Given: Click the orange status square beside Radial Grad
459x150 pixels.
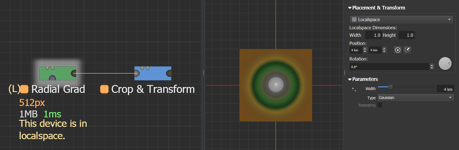Looking at the screenshot, I should (25, 89).
